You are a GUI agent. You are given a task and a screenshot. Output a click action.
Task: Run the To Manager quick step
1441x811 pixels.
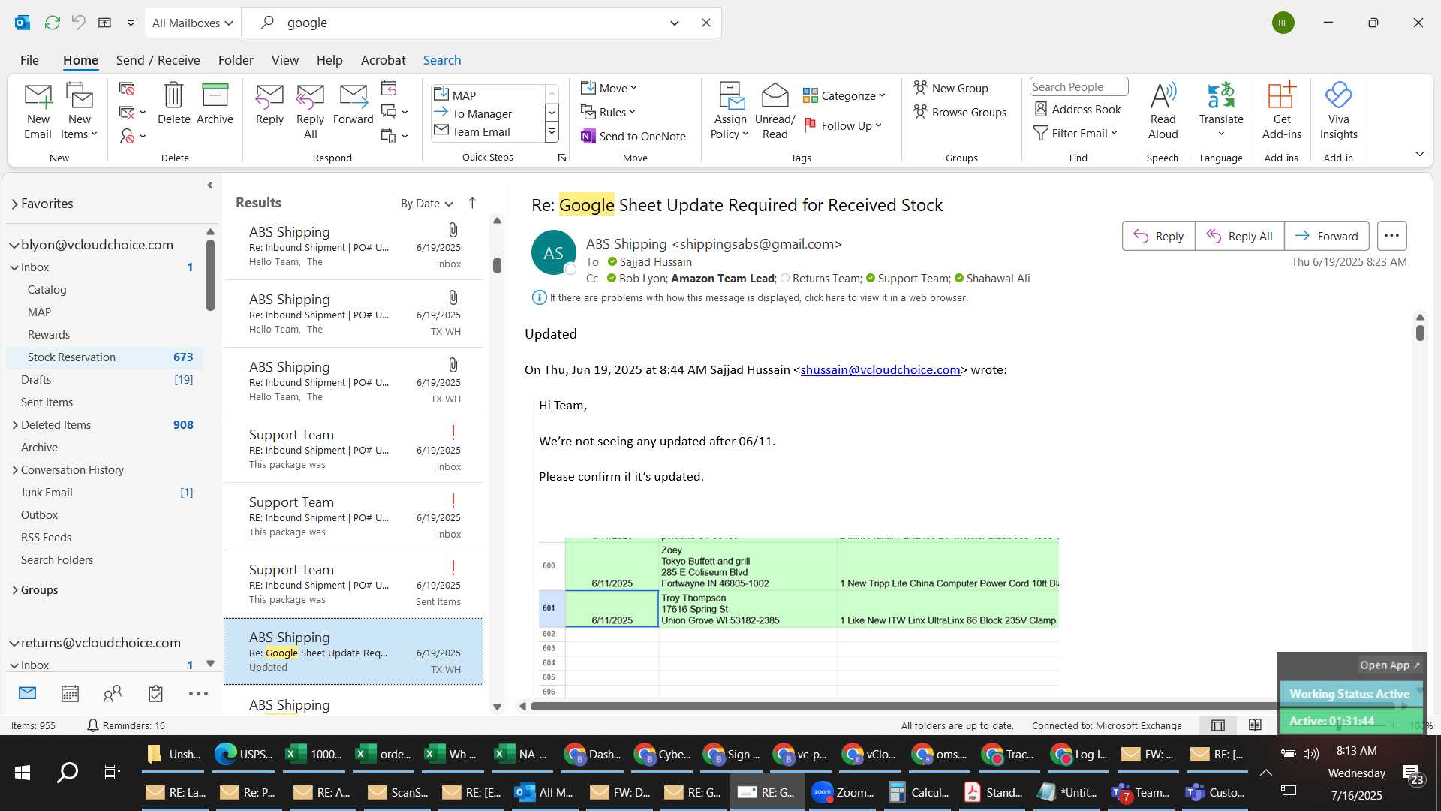[481, 113]
